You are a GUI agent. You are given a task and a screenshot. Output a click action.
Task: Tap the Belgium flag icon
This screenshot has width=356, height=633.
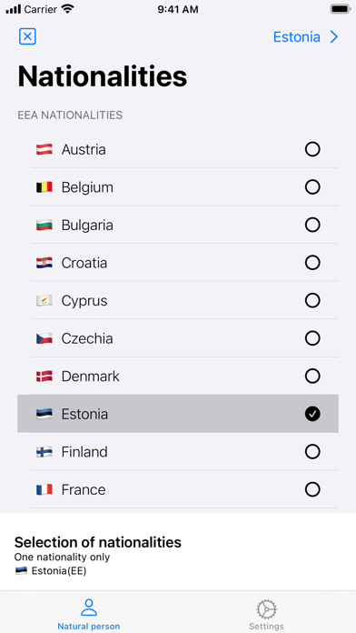point(44,187)
